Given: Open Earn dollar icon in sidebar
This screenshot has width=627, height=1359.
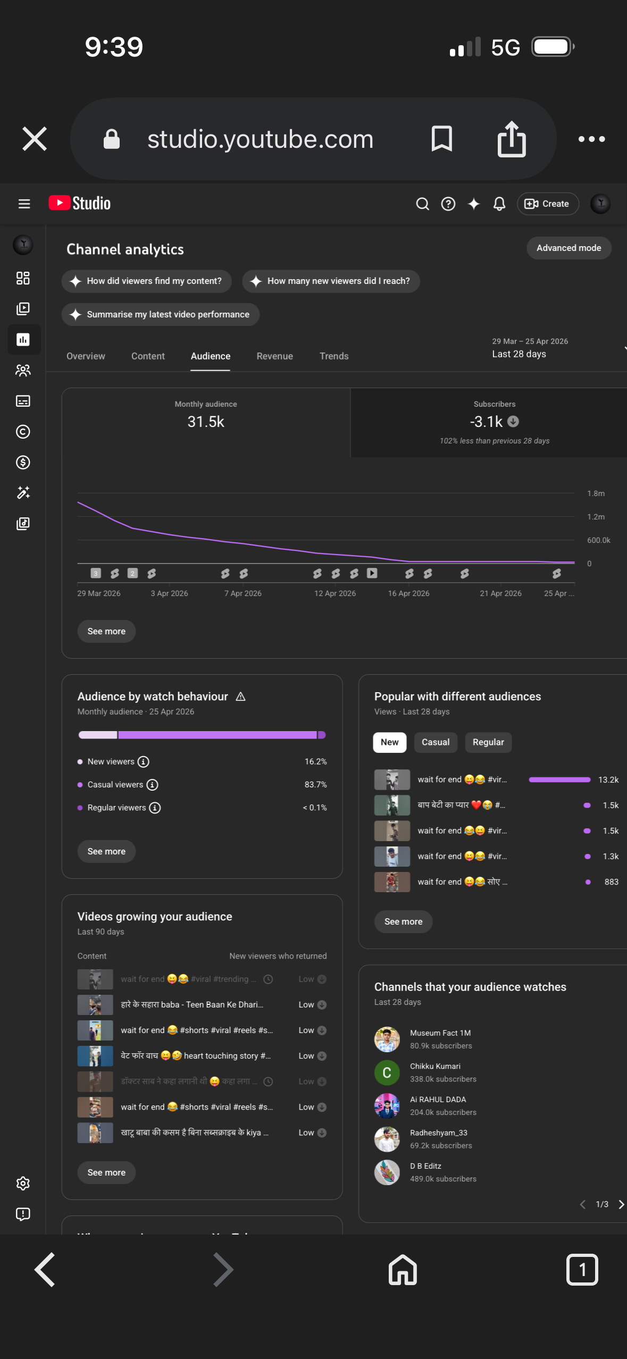Looking at the screenshot, I should click(23, 463).
